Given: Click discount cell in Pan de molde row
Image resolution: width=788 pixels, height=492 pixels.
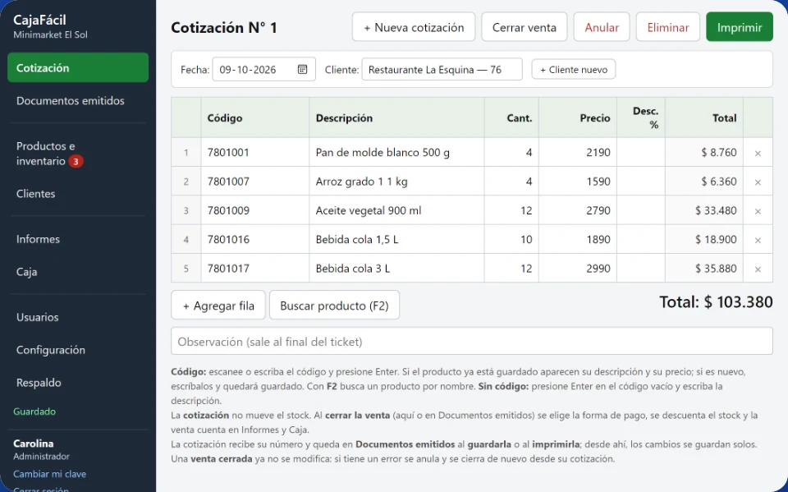Looking at the screenshot, I should [x=641, y=153].
